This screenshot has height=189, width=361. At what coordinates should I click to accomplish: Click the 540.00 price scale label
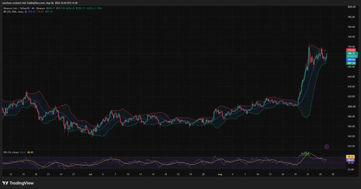pyautogui.click(x=351, y=136)
